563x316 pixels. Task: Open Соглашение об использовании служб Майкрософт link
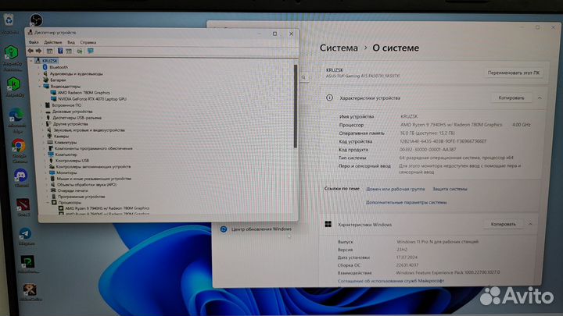[391, 281]
